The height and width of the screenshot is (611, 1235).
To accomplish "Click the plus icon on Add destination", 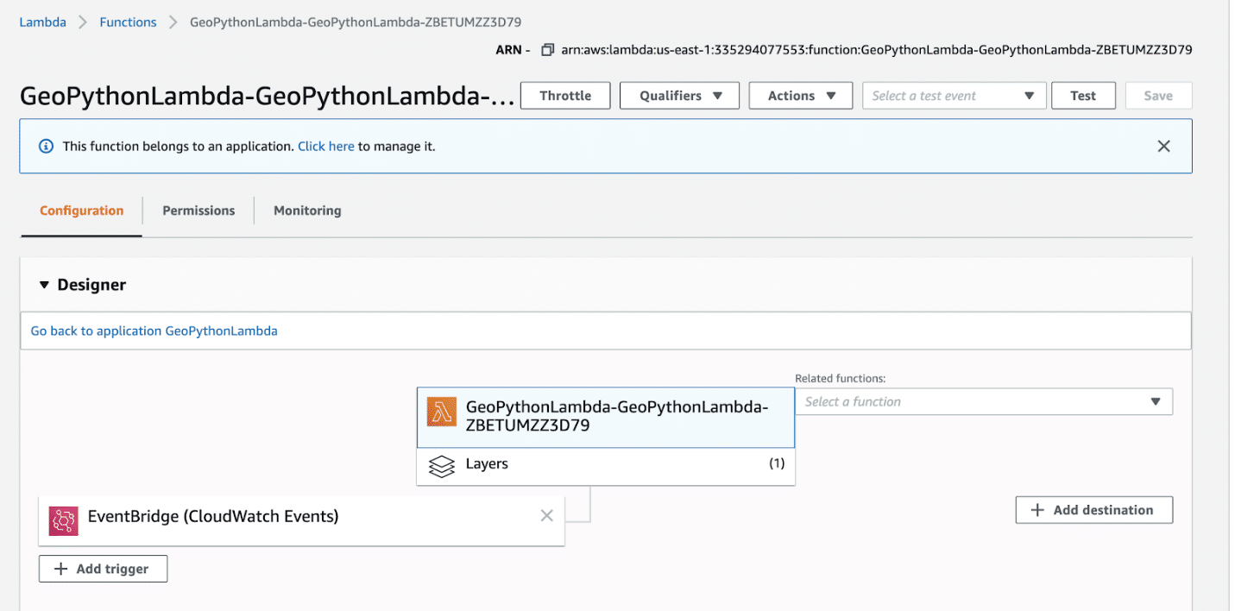I will point(1037,509).
